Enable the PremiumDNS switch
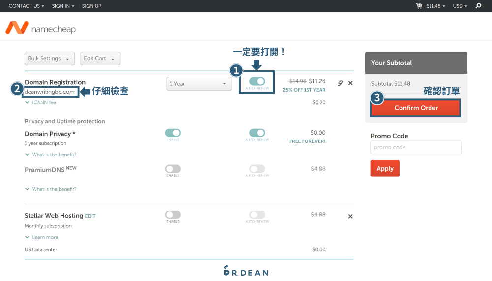The image size is (492, 281). click(173, 169)
